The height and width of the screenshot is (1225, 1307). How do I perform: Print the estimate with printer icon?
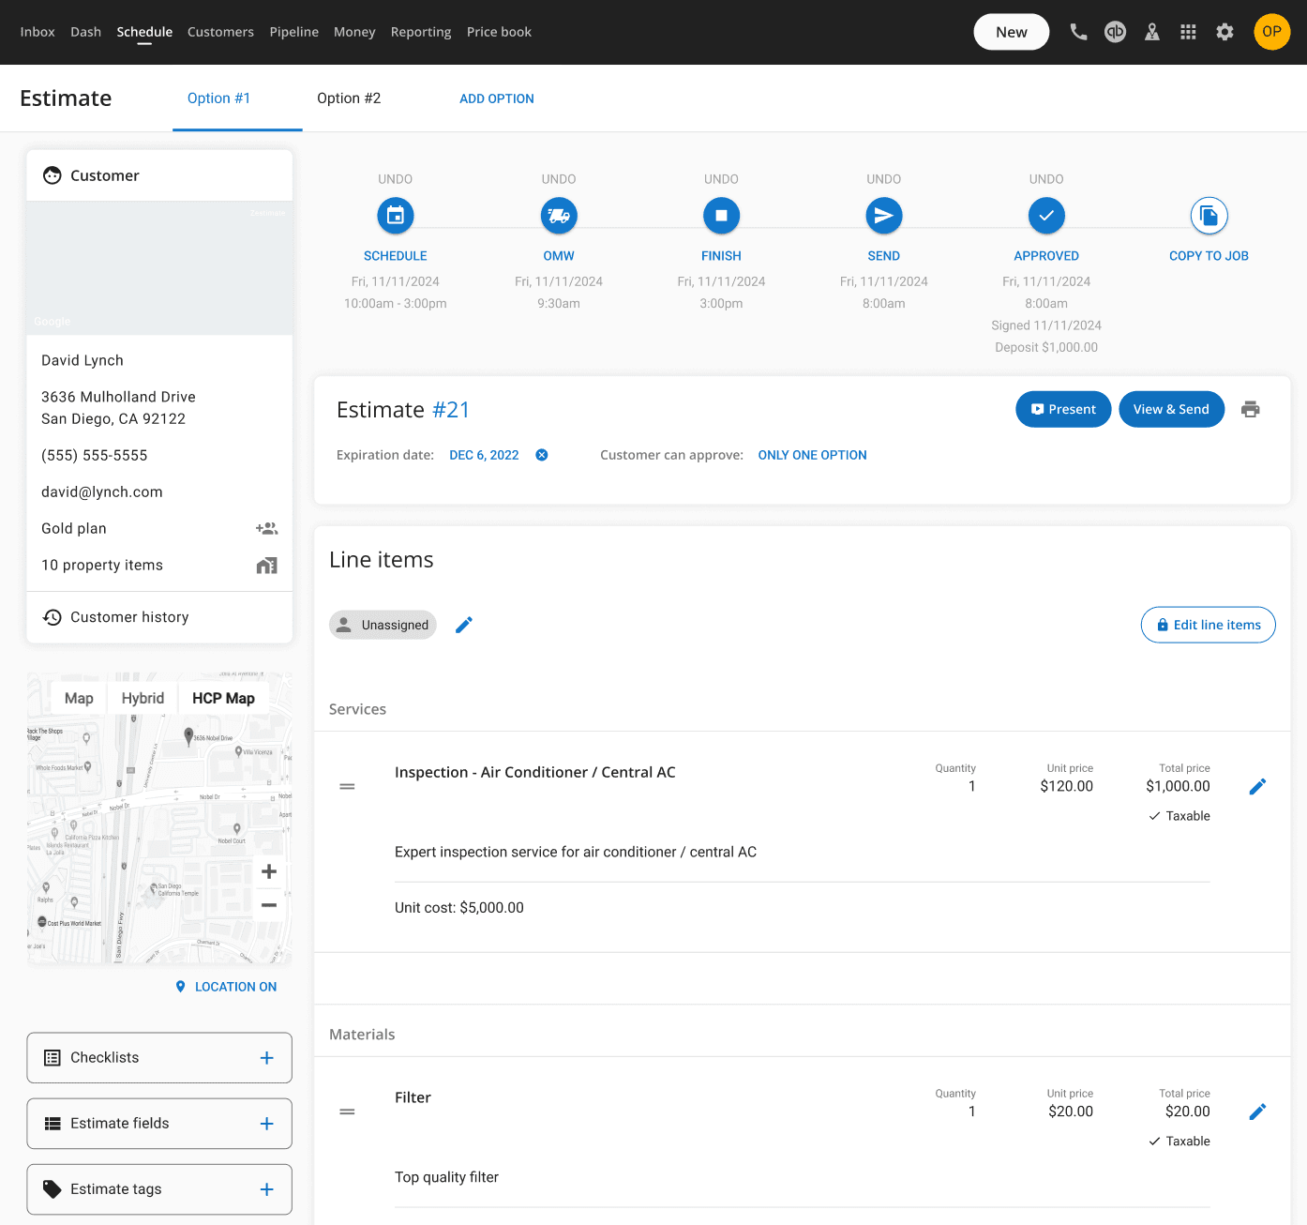(x=1250, y=409)
